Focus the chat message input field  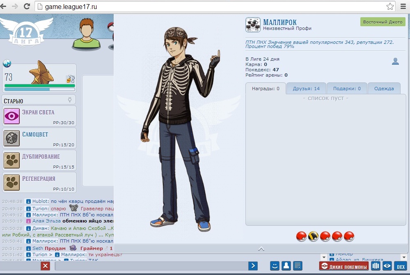point(151,266)
